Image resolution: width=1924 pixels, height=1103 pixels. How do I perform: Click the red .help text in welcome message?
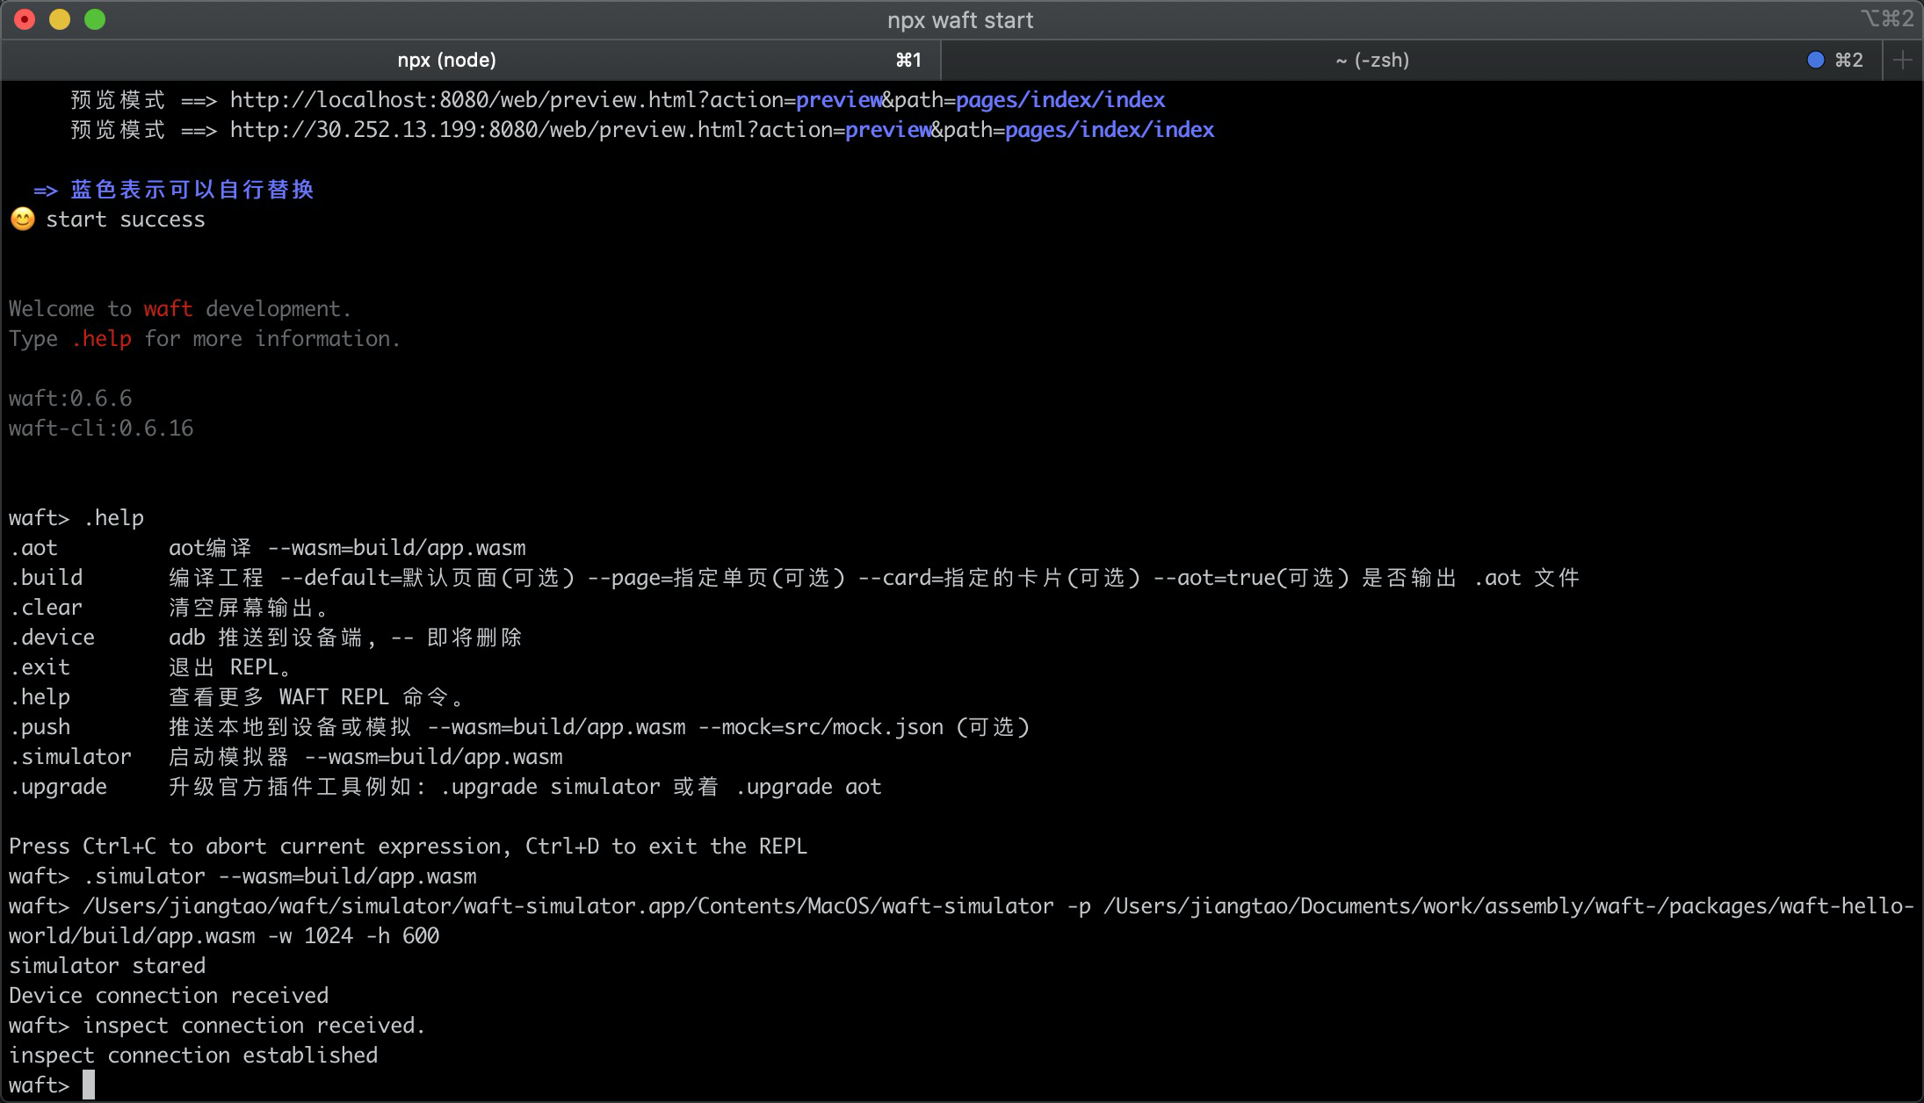pos(102,339)
